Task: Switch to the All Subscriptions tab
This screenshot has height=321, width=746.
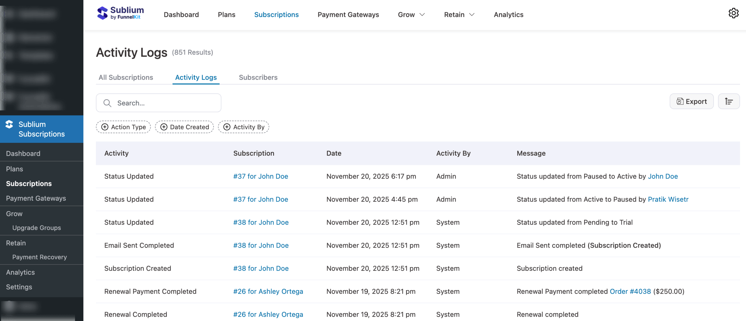Action: click(126, 77)
